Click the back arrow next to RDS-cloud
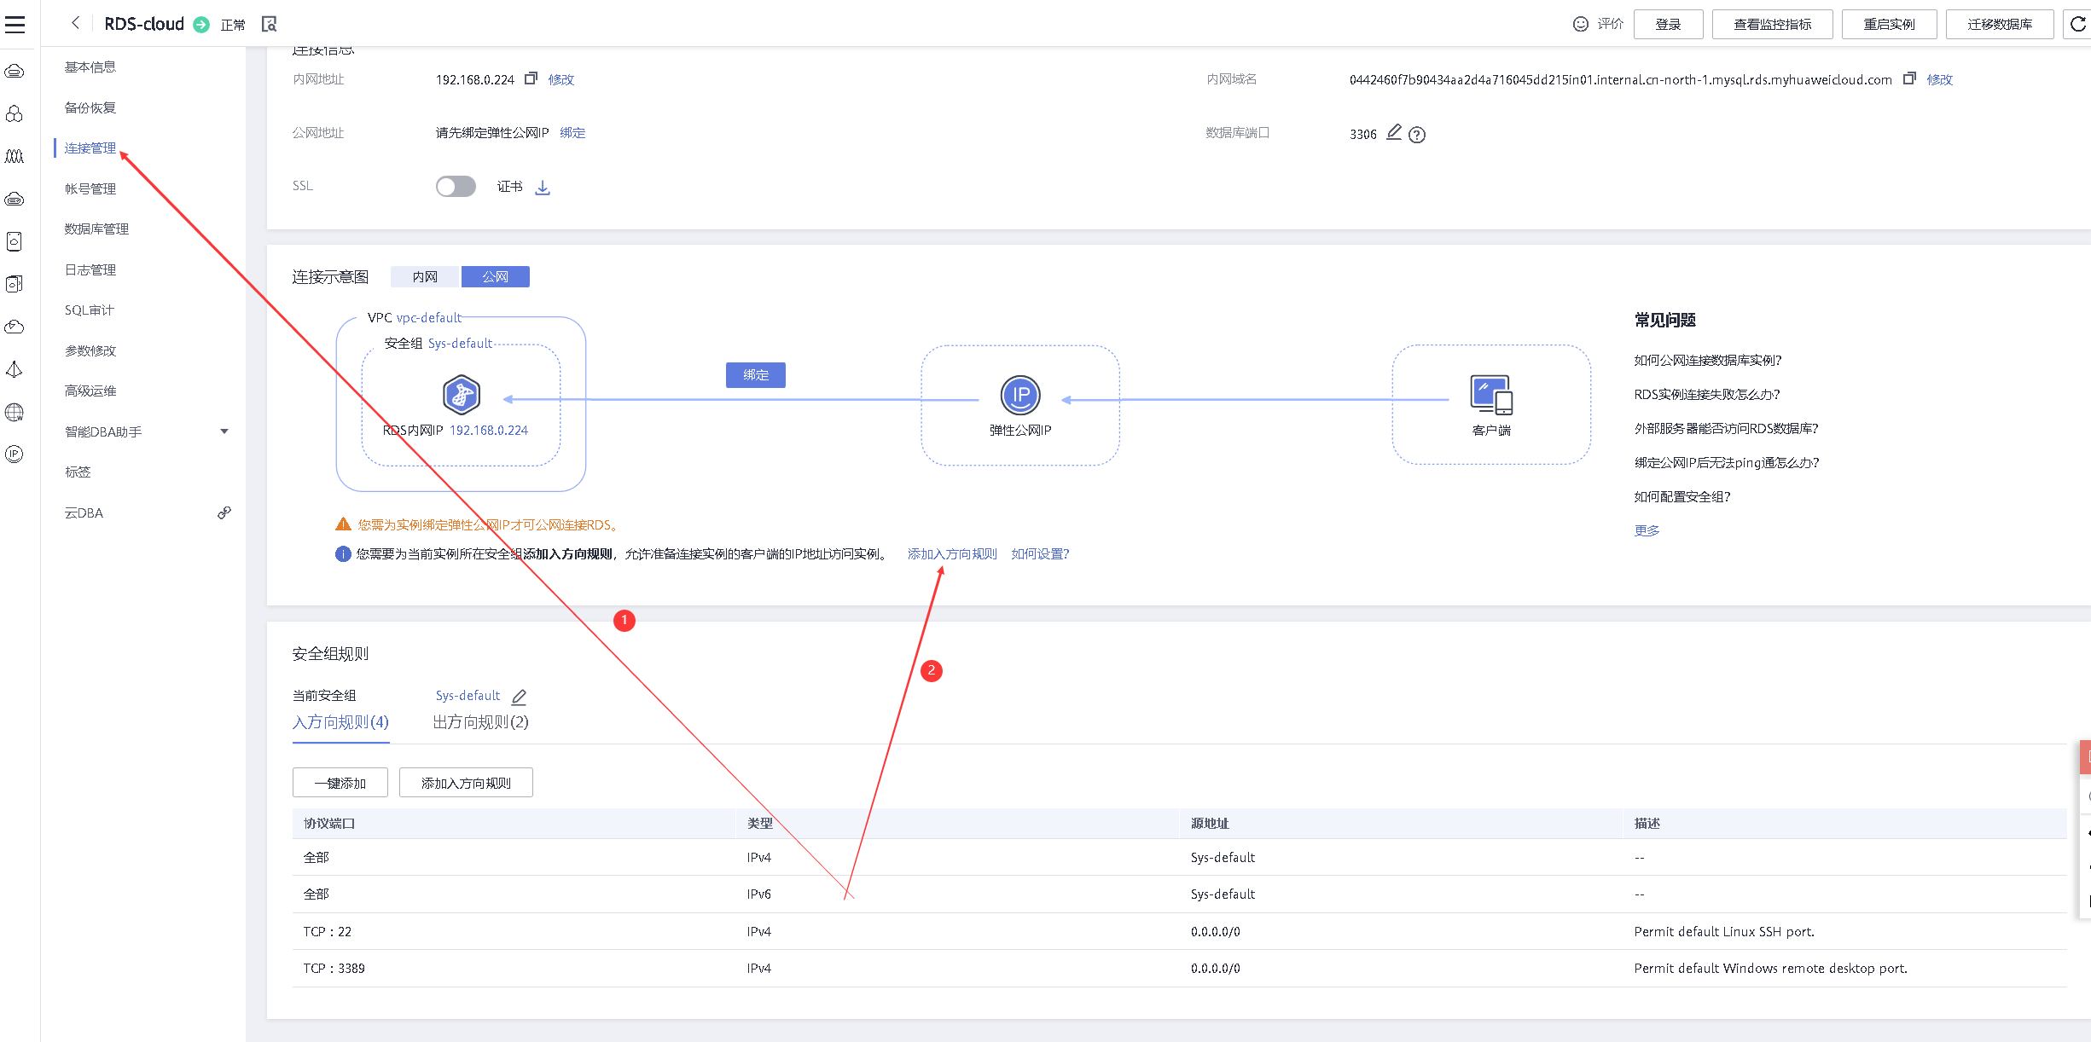Viewport: 2091px width, 1042px height. click(x=75, y=23)
